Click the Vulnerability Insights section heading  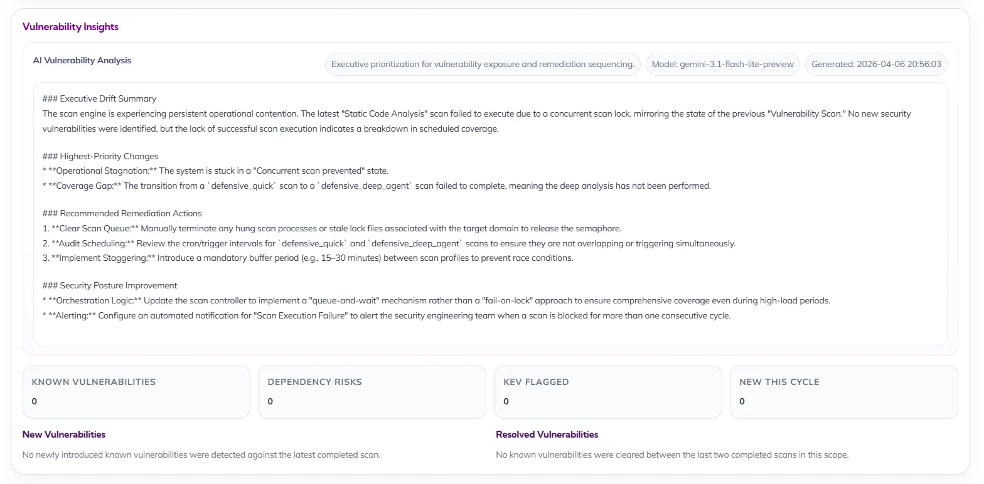pos(70,27)
